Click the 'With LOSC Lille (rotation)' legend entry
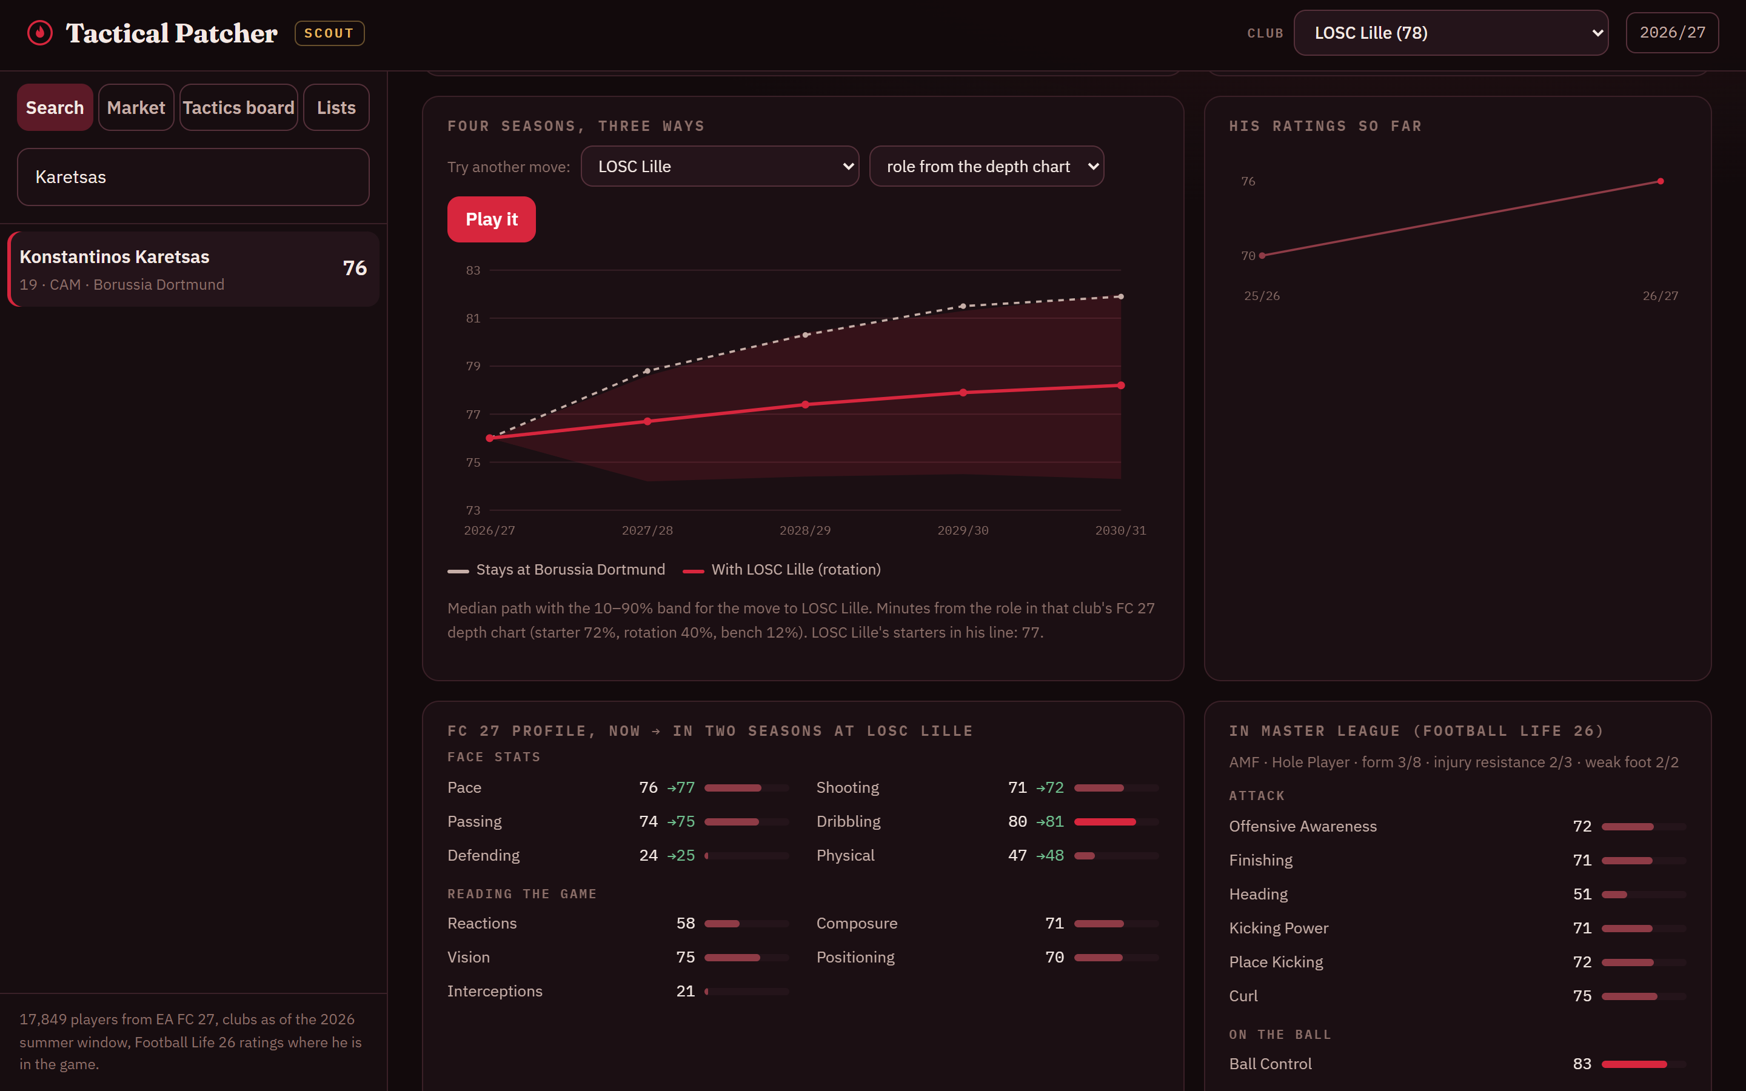This screenshot has width=1746, height=1091. point(782,569)
